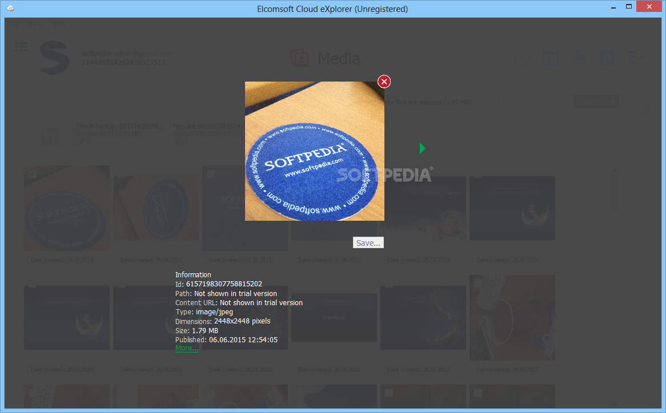
Task: Click the 'Date created: 15.05.2015' label
Action: click(508, 370)
